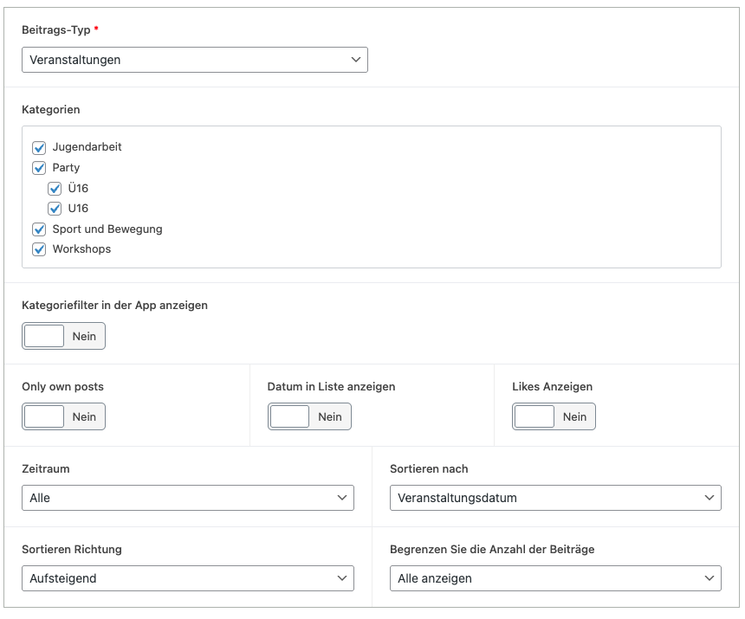Enable Datum in Liste anzeigen toggle
Screen dimensions: 745x619
(309, 416)
